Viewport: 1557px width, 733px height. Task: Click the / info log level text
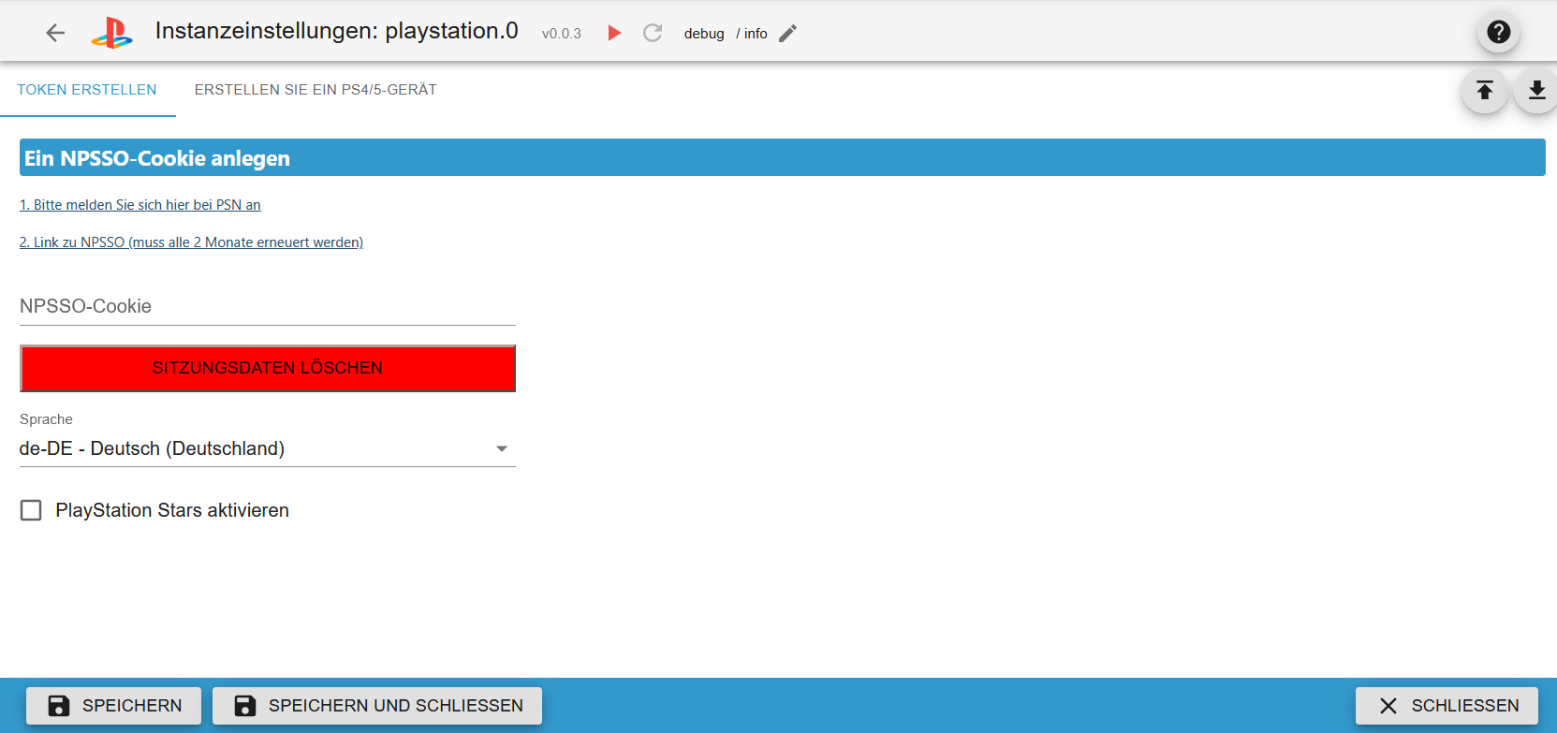pyautogui.click(x=752, y=34)
